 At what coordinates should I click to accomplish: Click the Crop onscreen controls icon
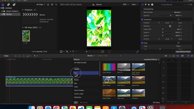[179, 43]
